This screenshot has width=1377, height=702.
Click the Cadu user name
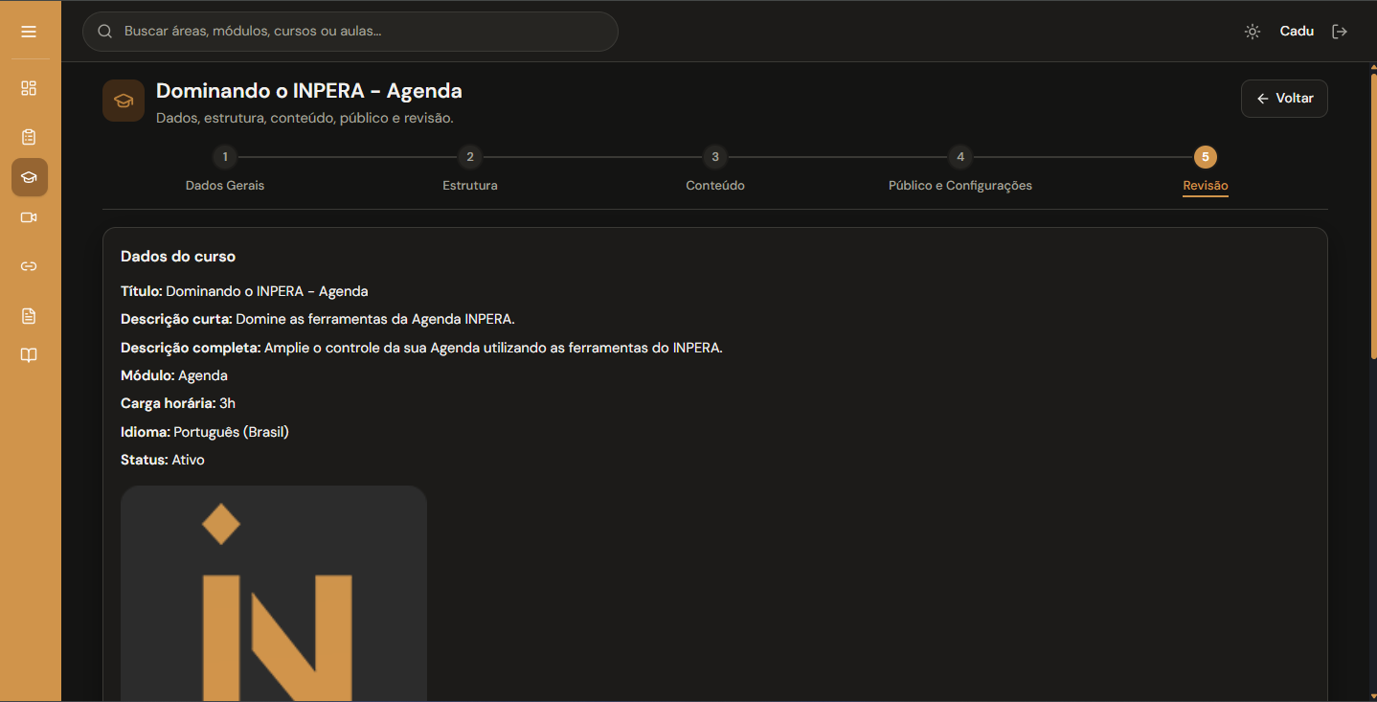tap(1297, 32)
